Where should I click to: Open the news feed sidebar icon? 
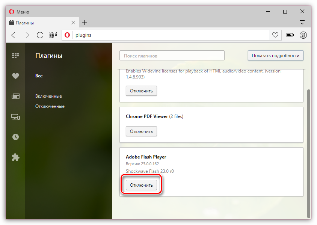[15, 97]
